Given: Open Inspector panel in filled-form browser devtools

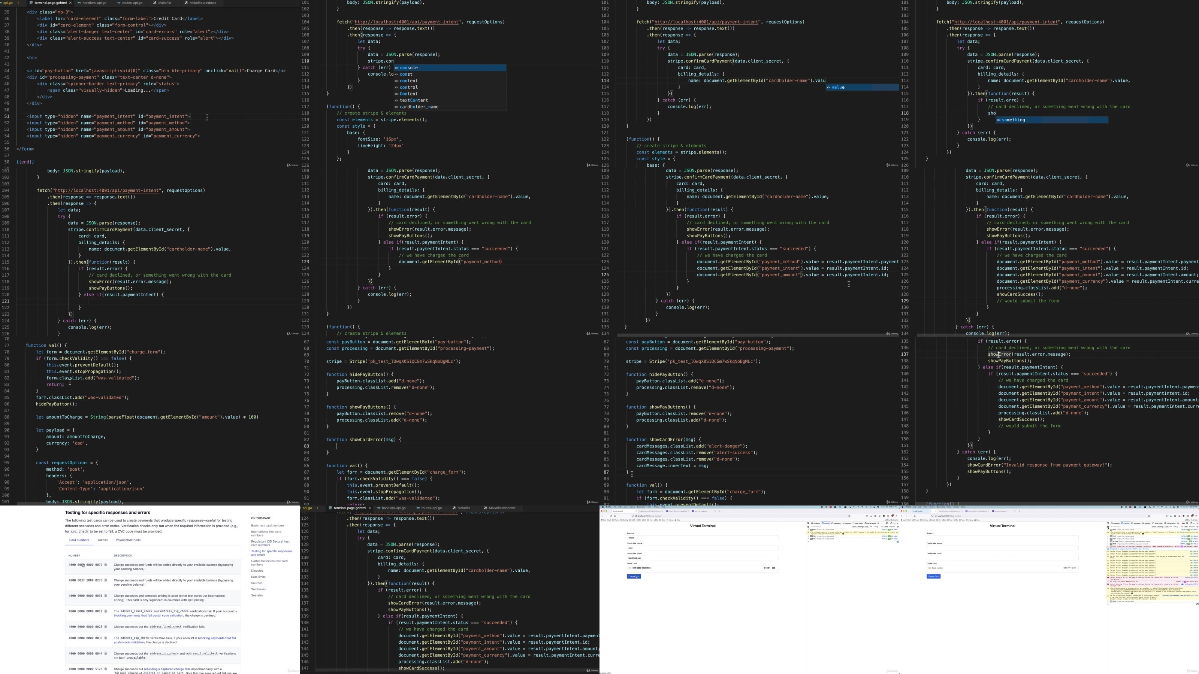Looking at the screenshot, I should point(815,523).
